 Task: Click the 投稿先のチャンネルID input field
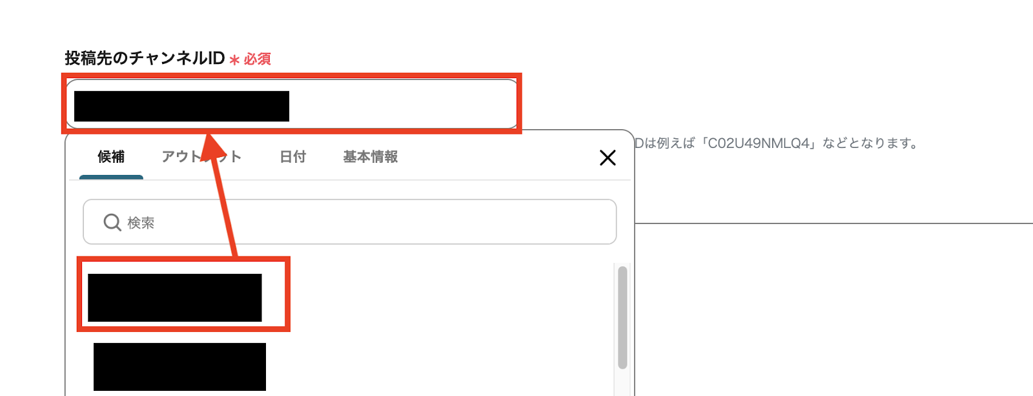click(292, 104)
